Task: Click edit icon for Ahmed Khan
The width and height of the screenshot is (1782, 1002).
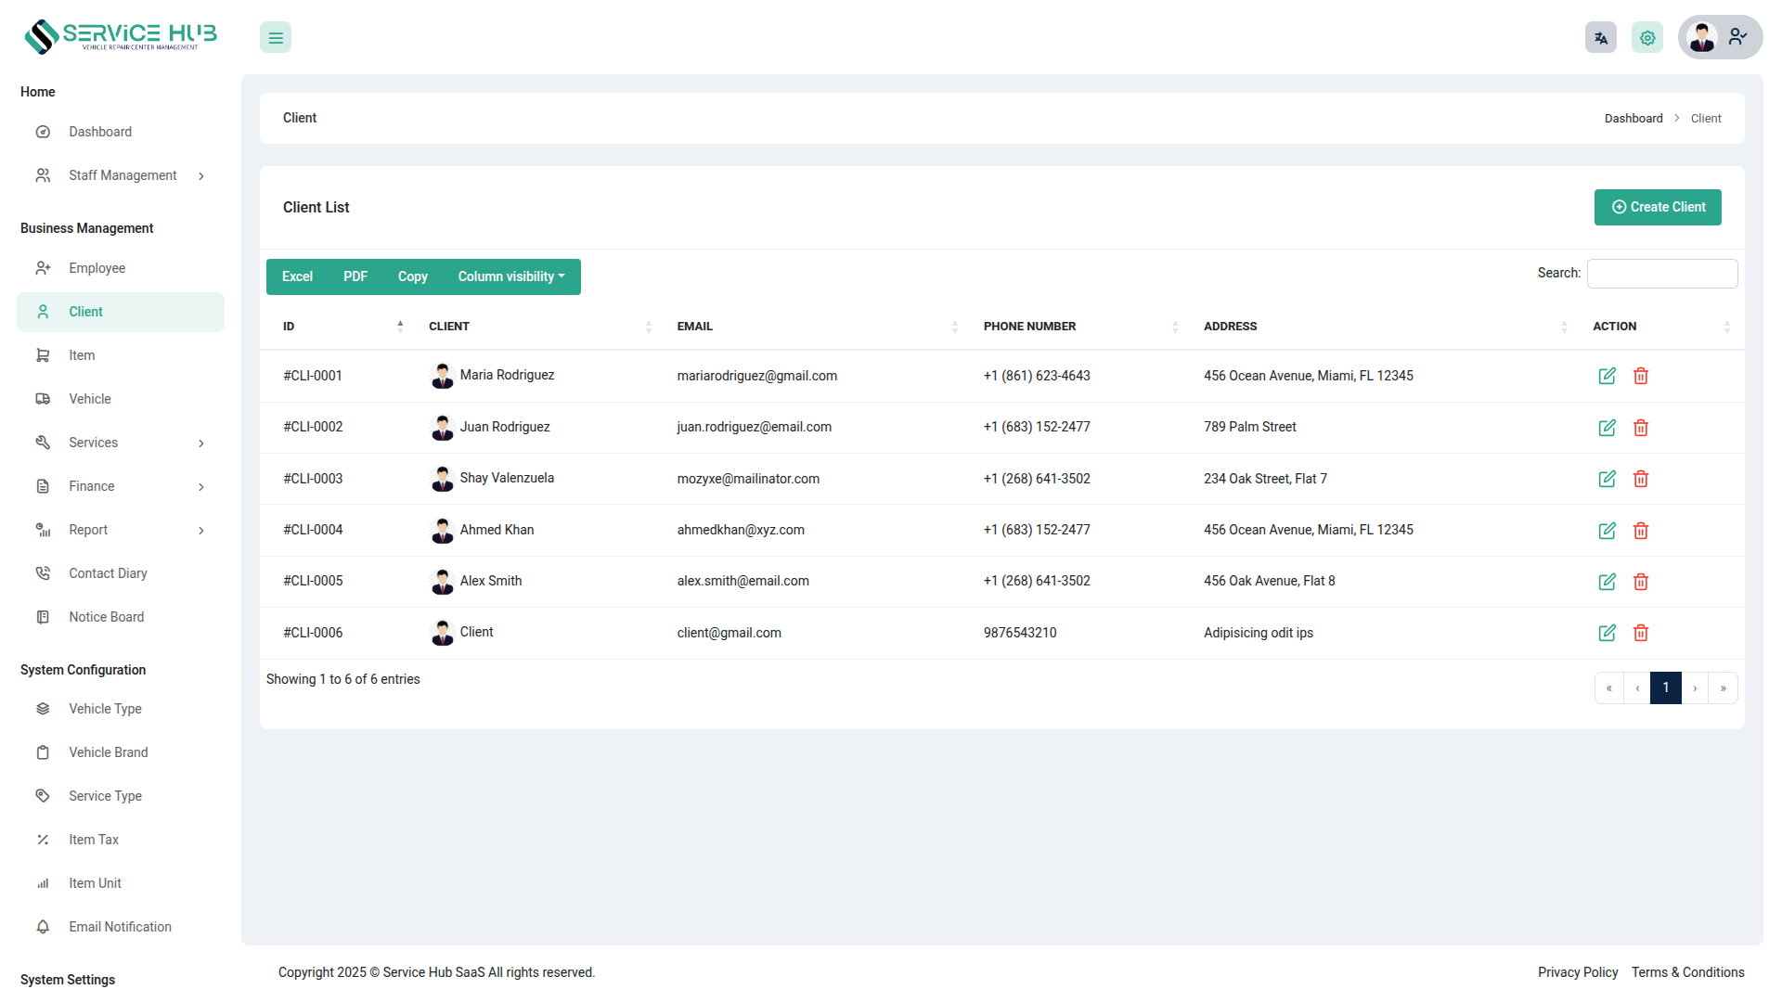Action: click(1607, 531)
